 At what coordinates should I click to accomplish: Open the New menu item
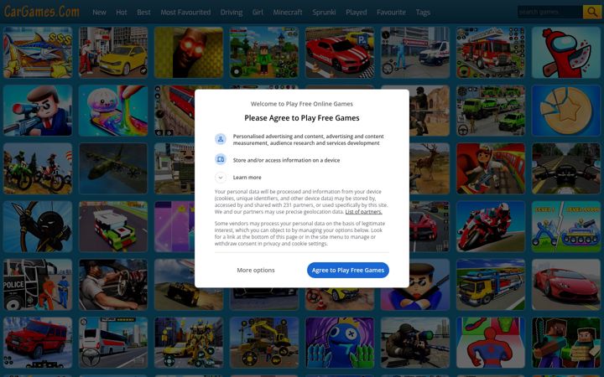(99, 13)
